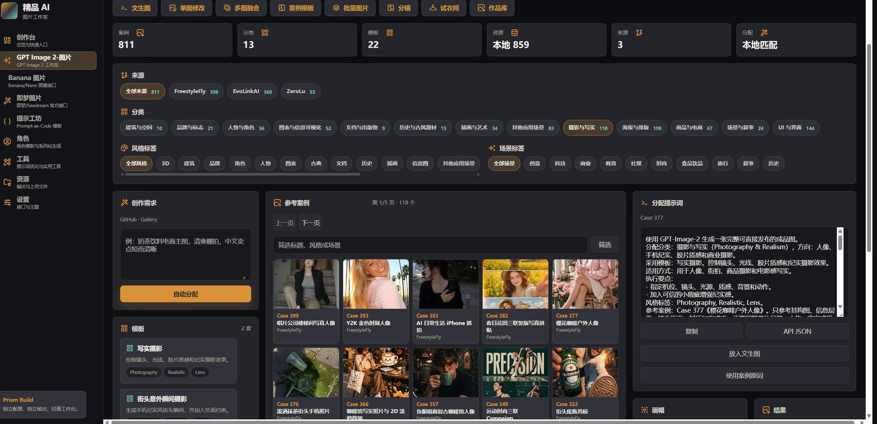Click the prompt textbox scroll-down arrow

pos(840,307)
